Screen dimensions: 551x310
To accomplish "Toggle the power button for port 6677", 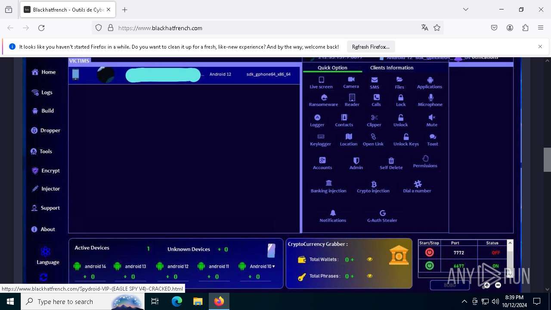I will click(429, 266).
